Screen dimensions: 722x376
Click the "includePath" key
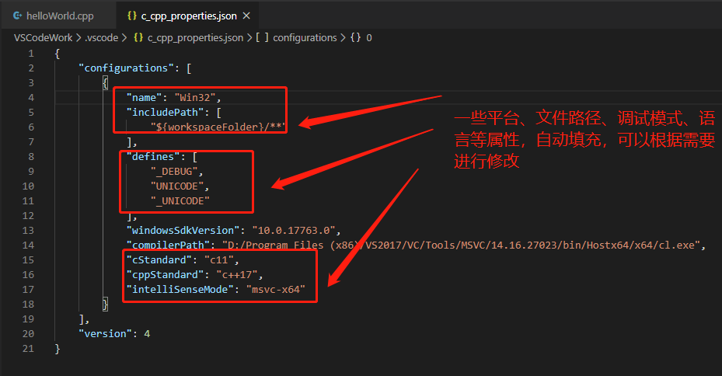click(x=166, y=113)
